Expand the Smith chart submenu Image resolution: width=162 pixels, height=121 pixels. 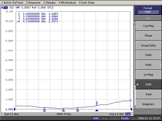tap(148, 55)
